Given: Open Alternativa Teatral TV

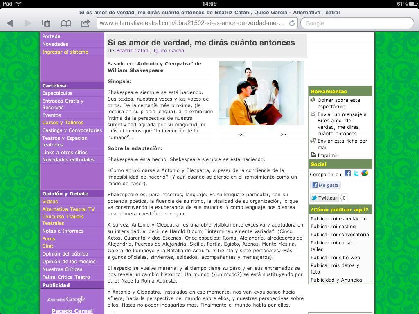Looking at the screenshot, I should (x=68, y=209).
